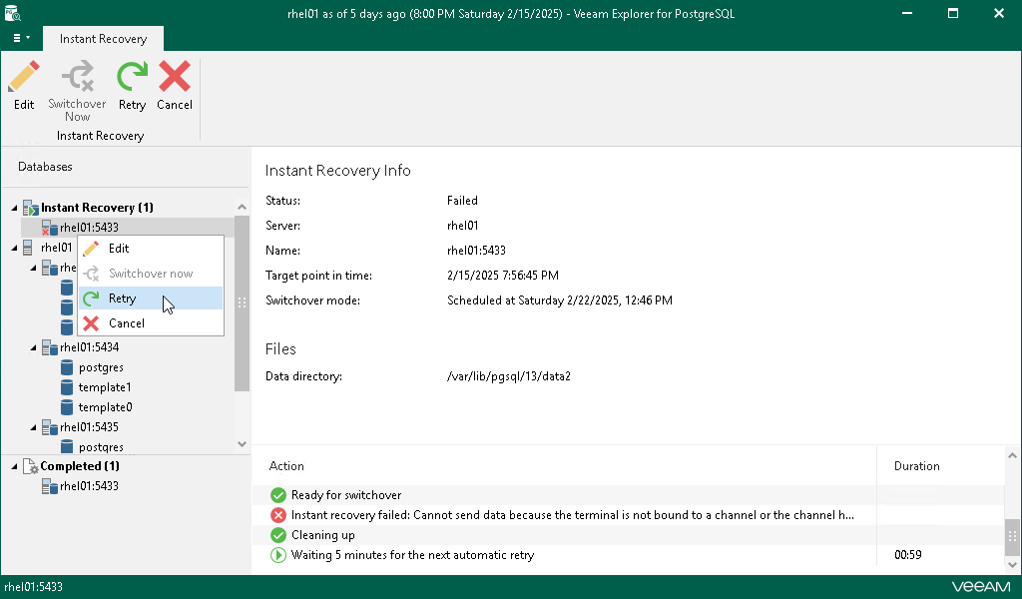The height and width of the screenshot is (599, 1022).
Task: Click the rhel01 server icon
Action: [x=27, y=248]
